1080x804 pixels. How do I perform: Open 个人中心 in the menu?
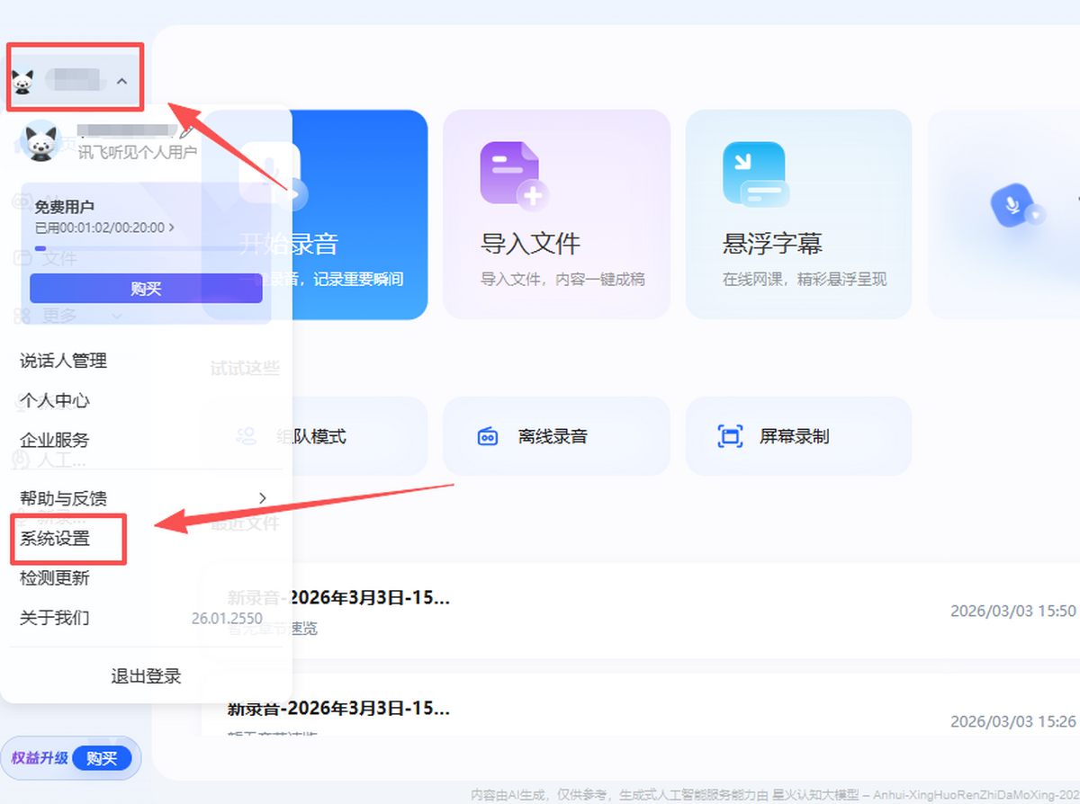click(55, 400)
